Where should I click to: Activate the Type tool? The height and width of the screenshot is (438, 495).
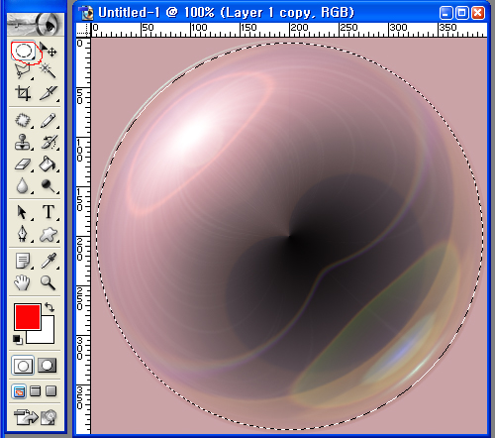pyautogui.click(x=49, y=212)
